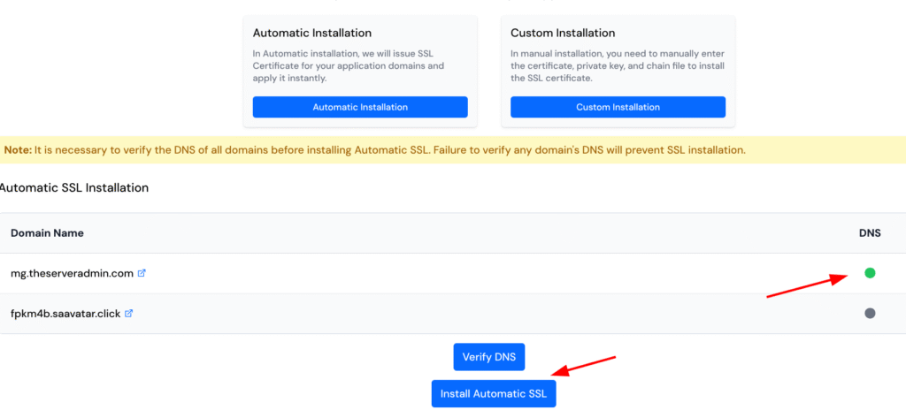906x410 pixels.
Task: Start Install Automatic SSL
Action: 494,393
